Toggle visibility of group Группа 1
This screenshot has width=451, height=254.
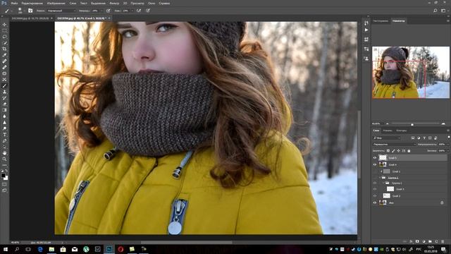click(375, 183)
